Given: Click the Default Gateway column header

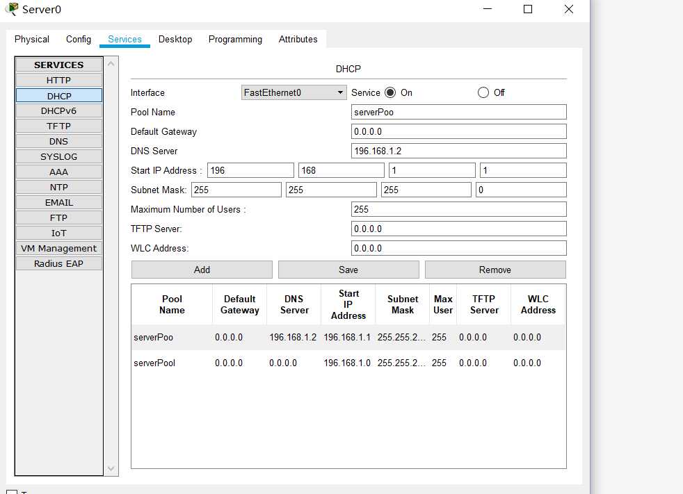Looking at the screenshot, I should pos(239,305).
